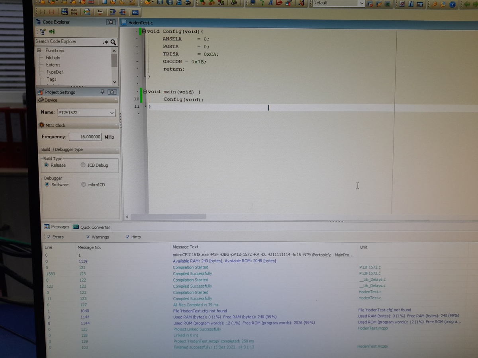
Task: Click the Uncomment selection red braces icon
Action: [51, 12]
